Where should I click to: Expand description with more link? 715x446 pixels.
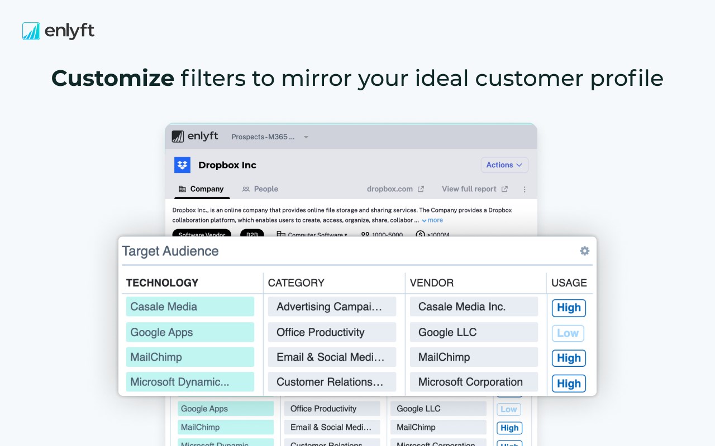(432, 220)
